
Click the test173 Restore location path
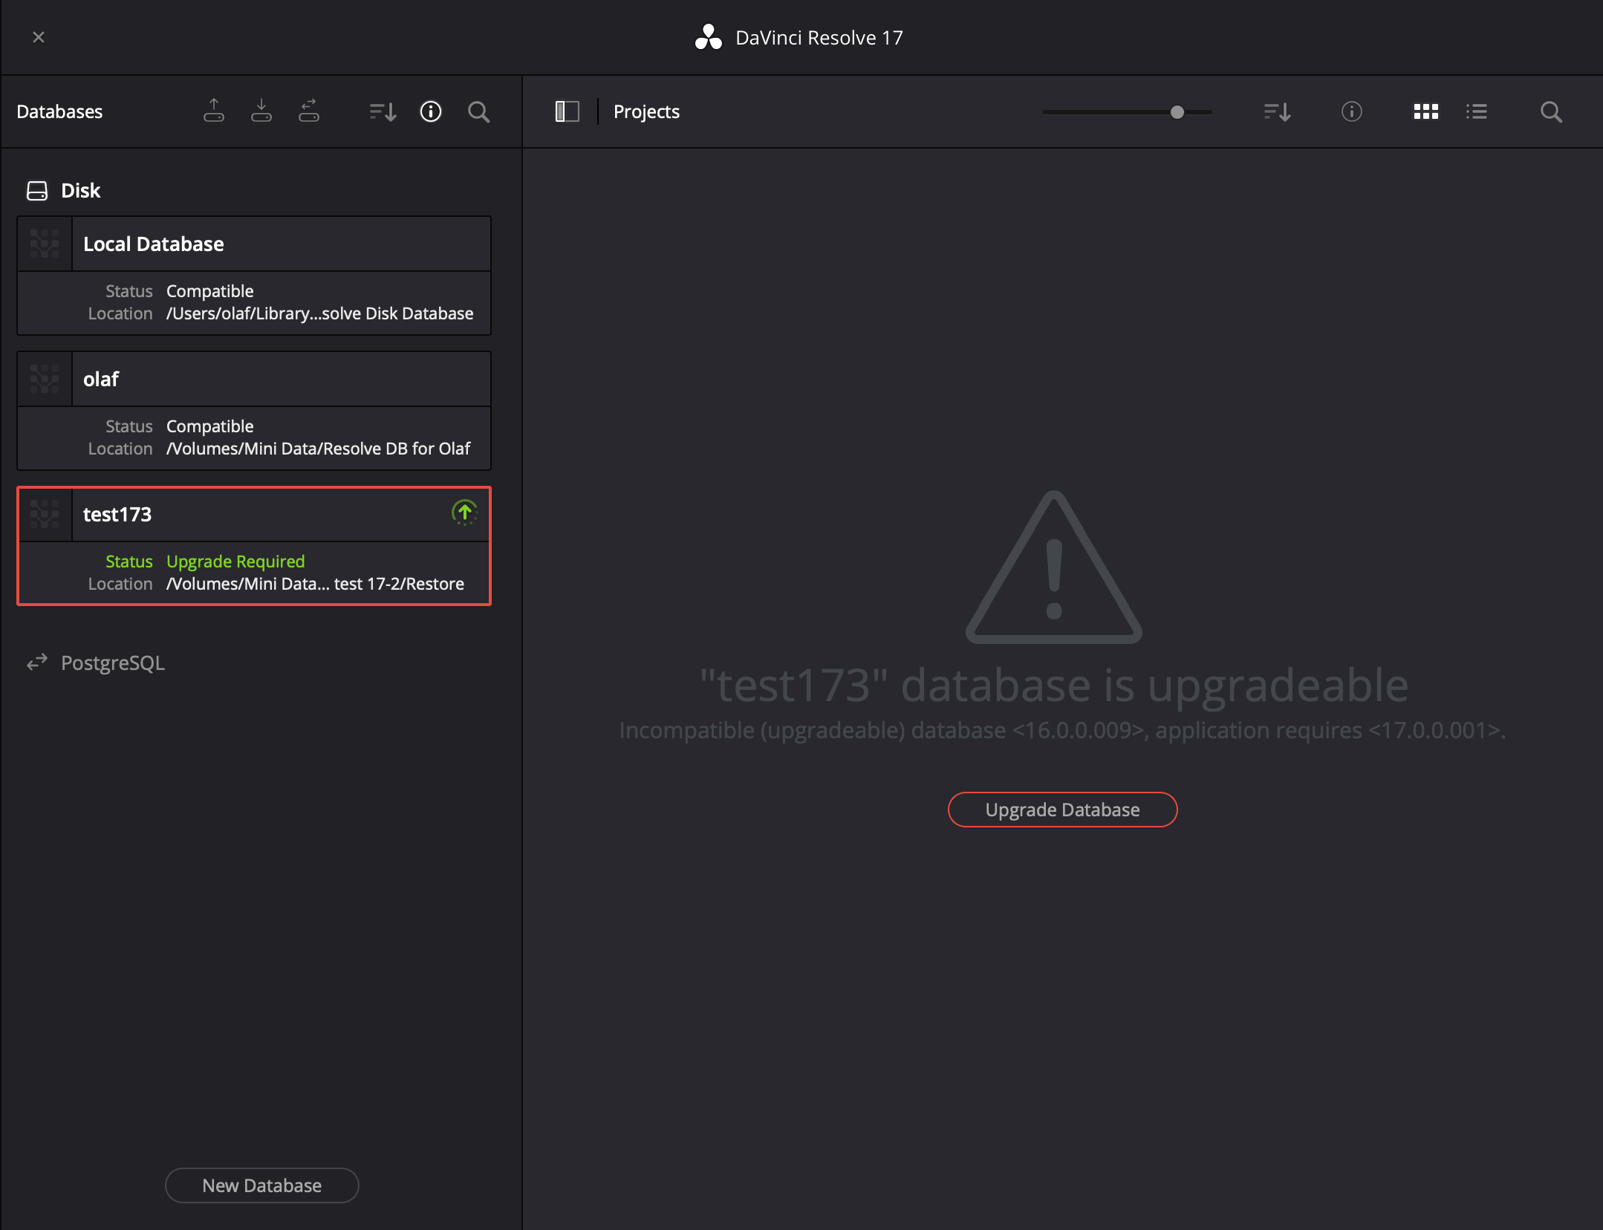pyautogui.click(x=315, y=584)
